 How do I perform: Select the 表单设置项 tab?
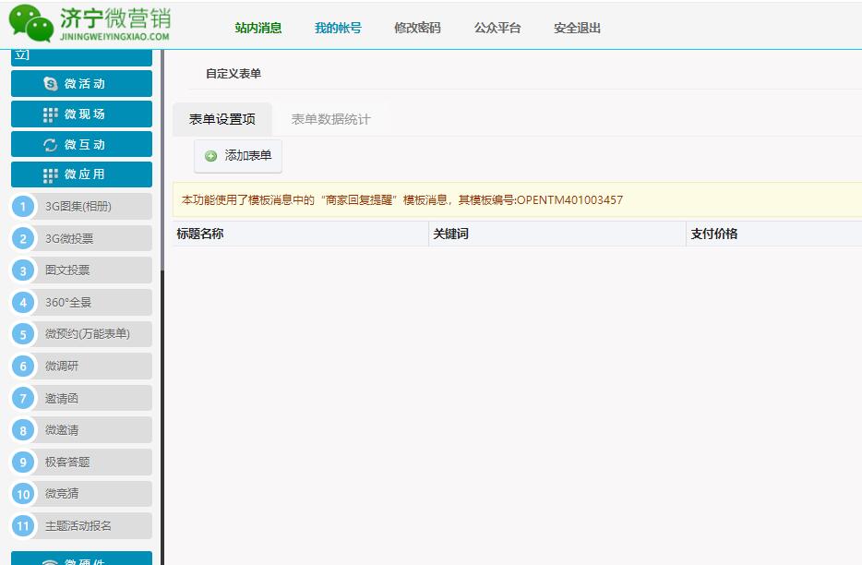click(x=222, y=119)
